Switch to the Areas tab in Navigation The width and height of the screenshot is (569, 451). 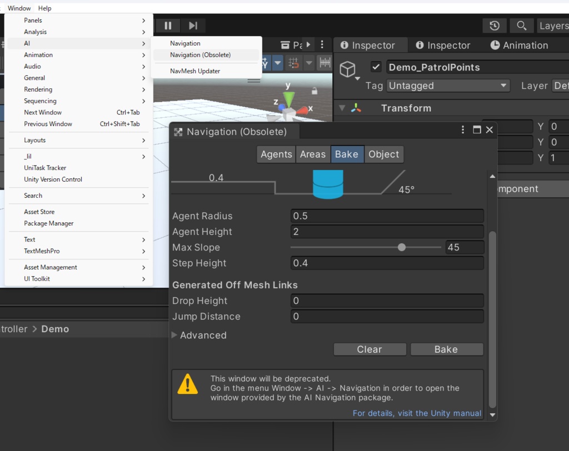[x=313, y=154]
